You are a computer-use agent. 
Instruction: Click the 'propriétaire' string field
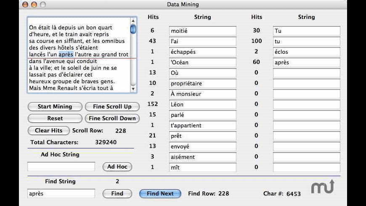(x=202, y=84)
